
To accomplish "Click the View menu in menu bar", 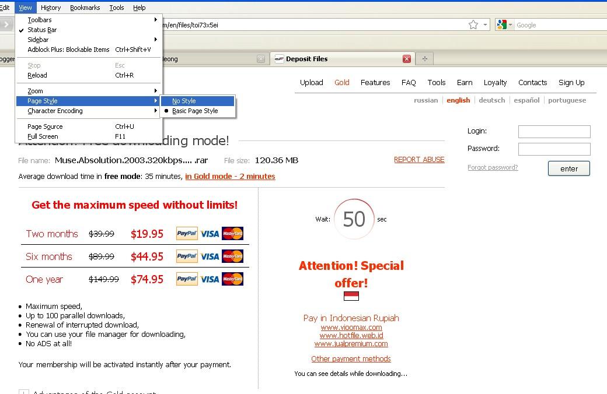I will click(x=25, y=8).
